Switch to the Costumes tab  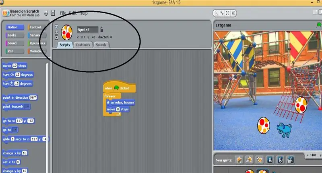point(83,45)
